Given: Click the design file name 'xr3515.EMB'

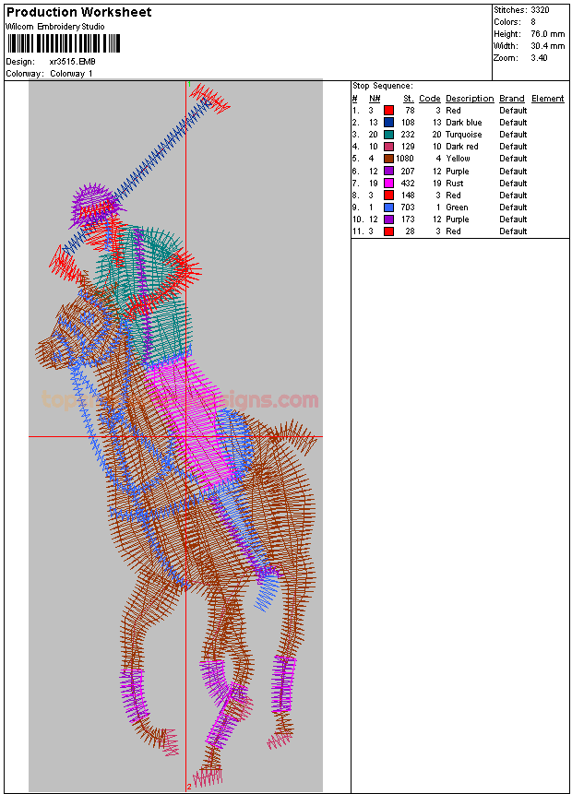Looking at the screenshot, I should [73, 62].
